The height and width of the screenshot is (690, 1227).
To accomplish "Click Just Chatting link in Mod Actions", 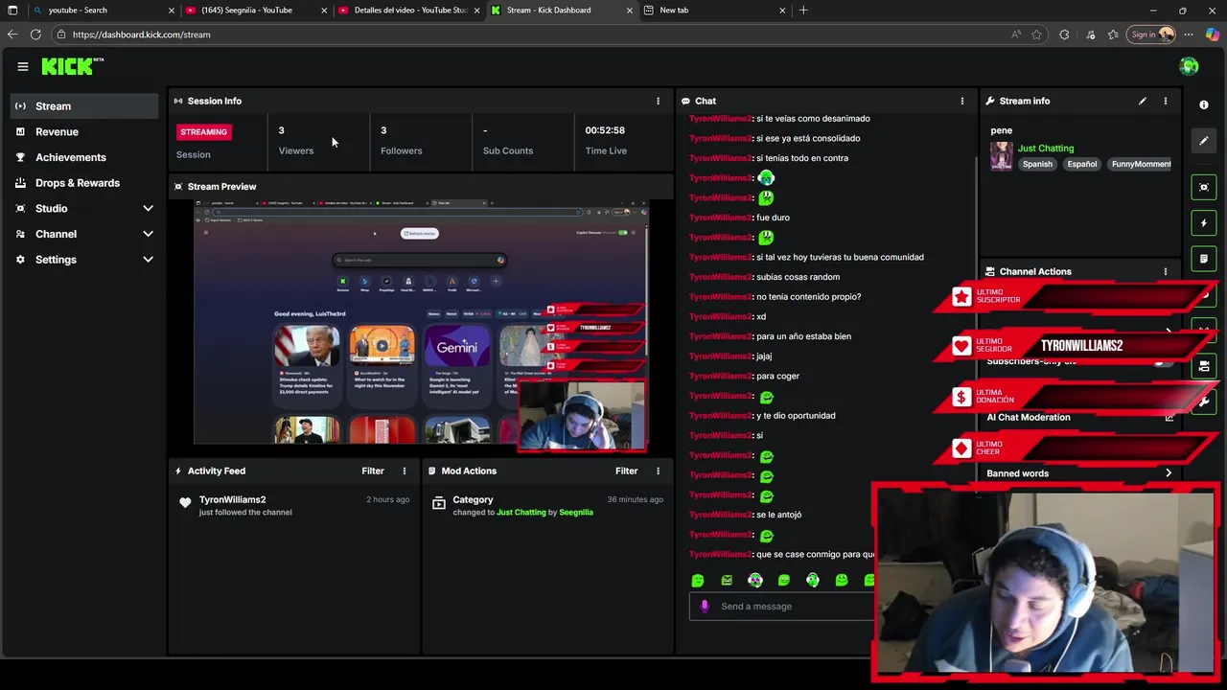I will coord(521,513).
